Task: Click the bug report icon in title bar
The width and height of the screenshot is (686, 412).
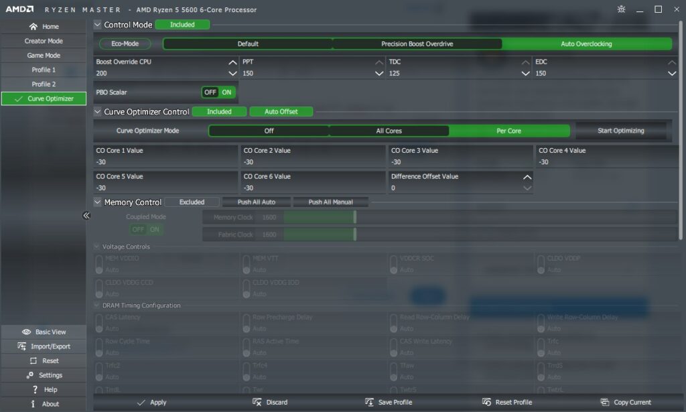Action: [x=621, y=9]
